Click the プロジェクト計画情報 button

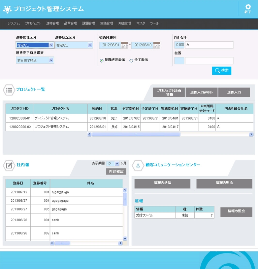169,92
